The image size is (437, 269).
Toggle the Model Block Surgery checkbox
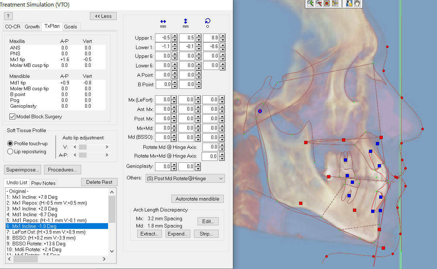pos(12,116)
